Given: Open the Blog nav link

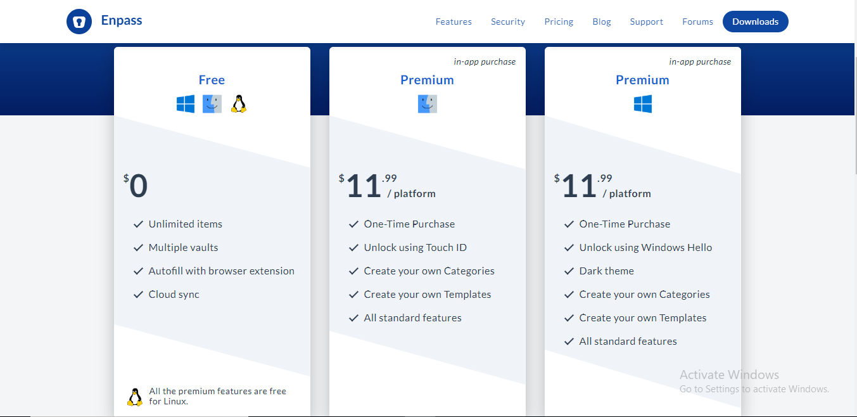Looking at the screenshot, I should [x=602, y=22].
